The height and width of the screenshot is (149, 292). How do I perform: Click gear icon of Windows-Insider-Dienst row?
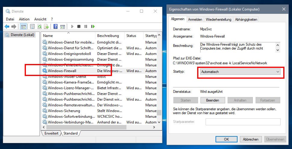45,76
